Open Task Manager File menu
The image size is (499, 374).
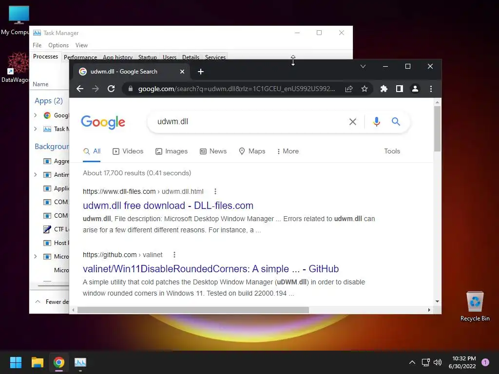click(37, 45)
